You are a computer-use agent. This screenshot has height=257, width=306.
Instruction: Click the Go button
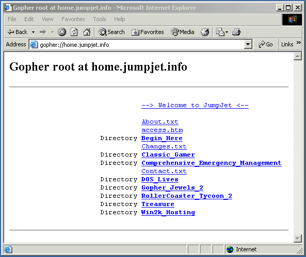click(x=266, y=45)
